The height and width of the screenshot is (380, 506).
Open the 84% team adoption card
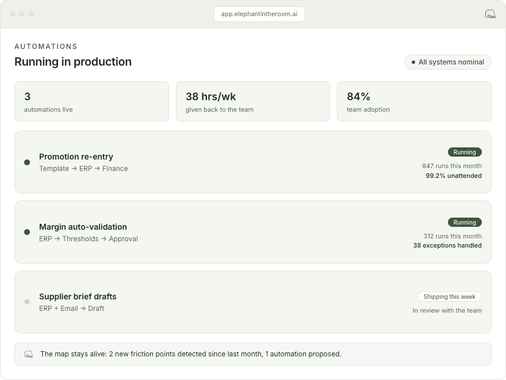[x=414, y=101]
